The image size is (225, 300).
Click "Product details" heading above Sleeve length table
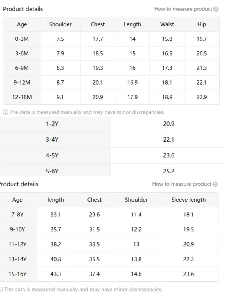19,184
